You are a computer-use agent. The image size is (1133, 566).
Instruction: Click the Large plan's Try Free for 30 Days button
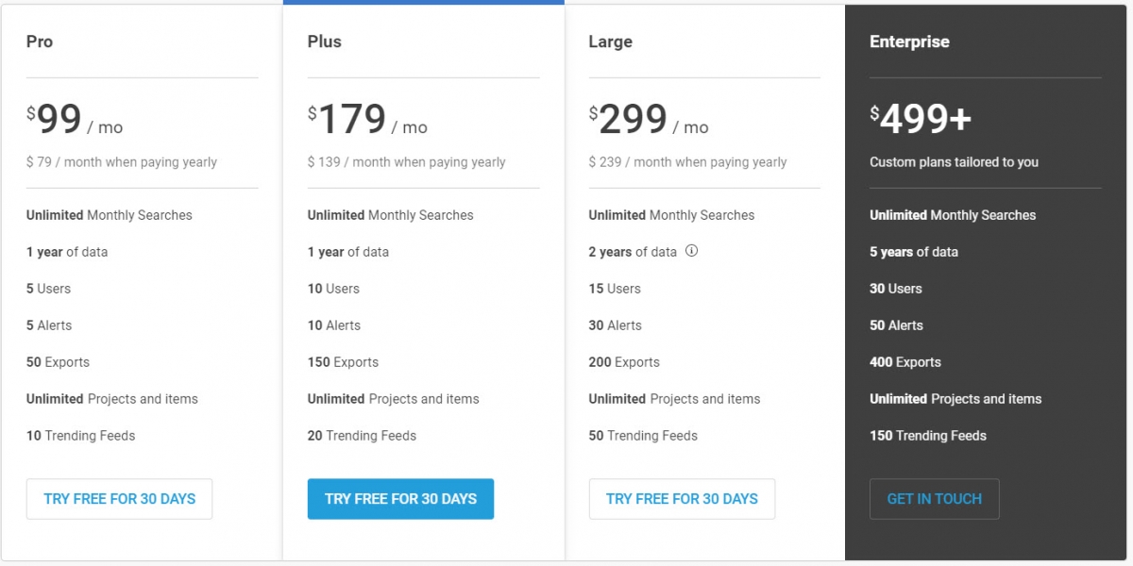(682, 499)
